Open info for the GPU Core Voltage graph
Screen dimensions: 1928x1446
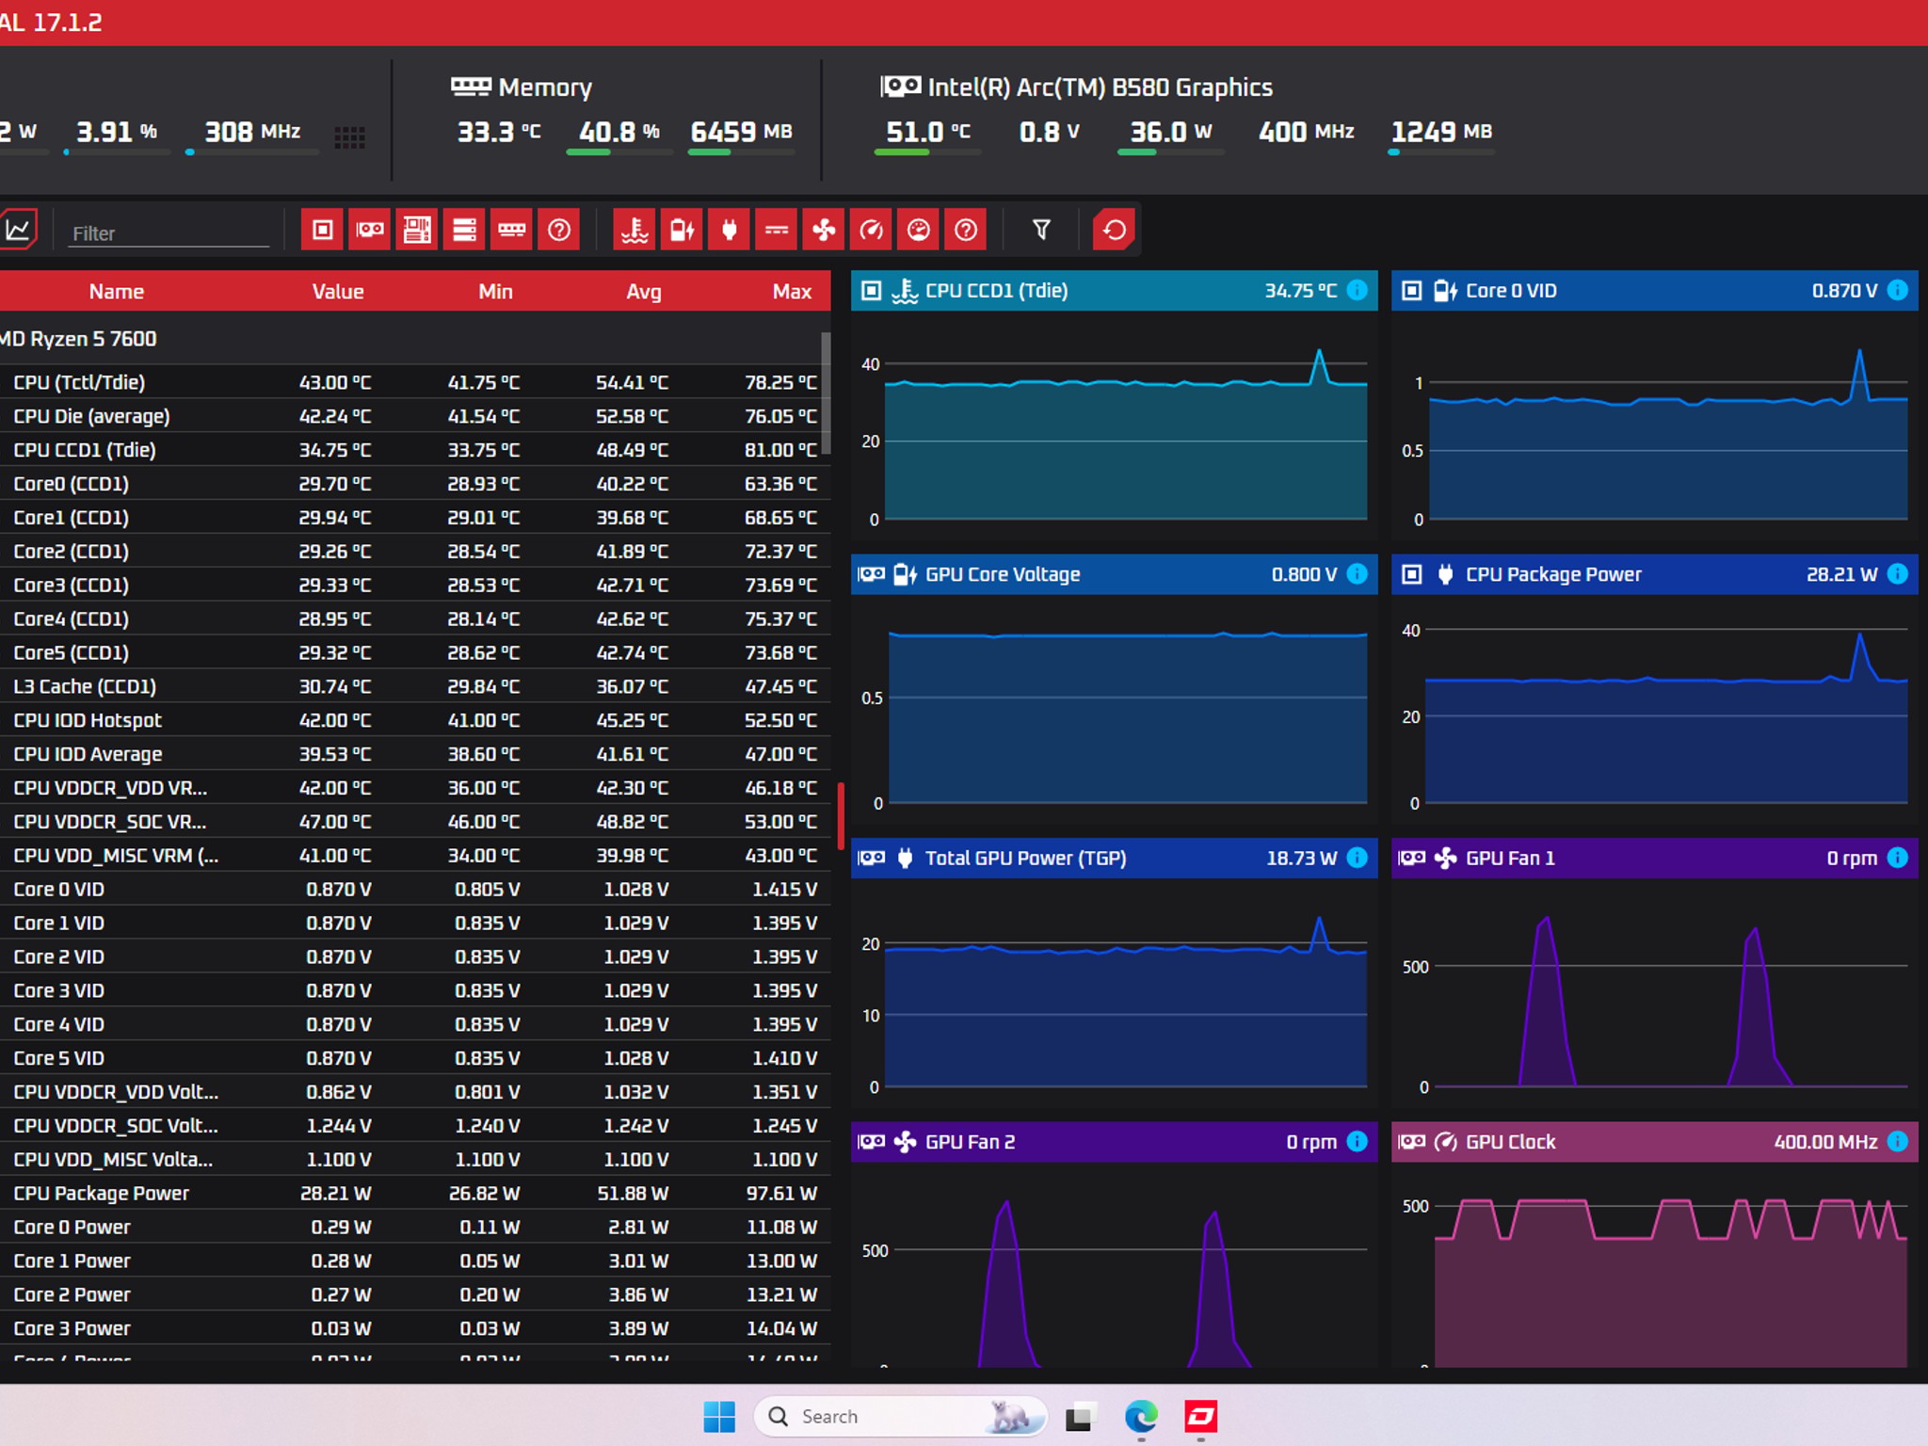pos(1358,573)
